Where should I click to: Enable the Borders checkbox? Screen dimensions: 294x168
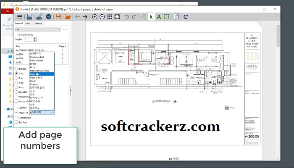coord(16,122)
